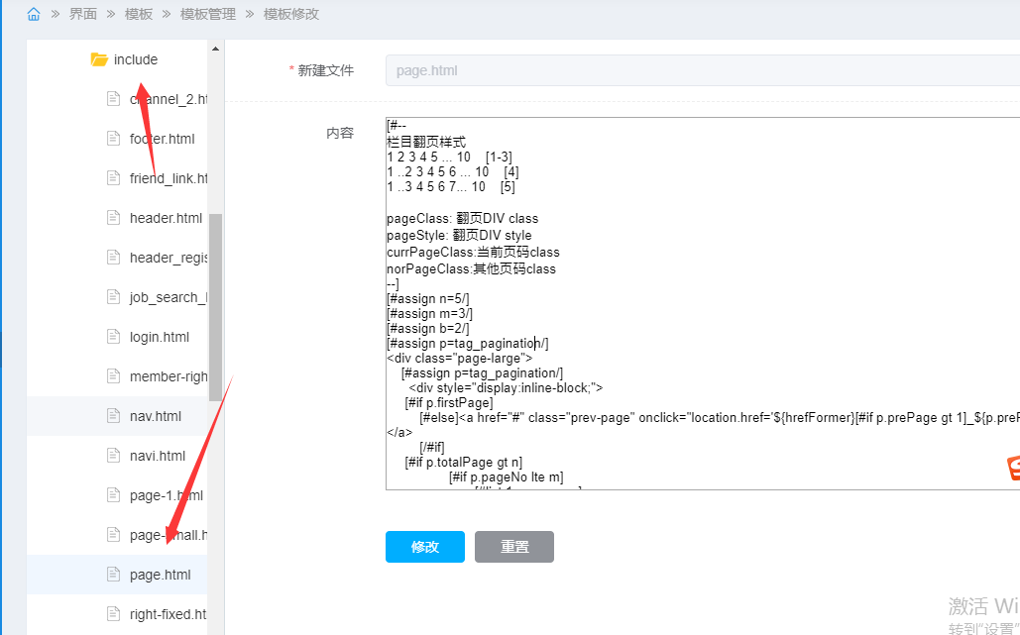This screenshot has height=635, width=1020.
Task: Focus the 新建文件 filename field
Action: (x=703, y=70)
